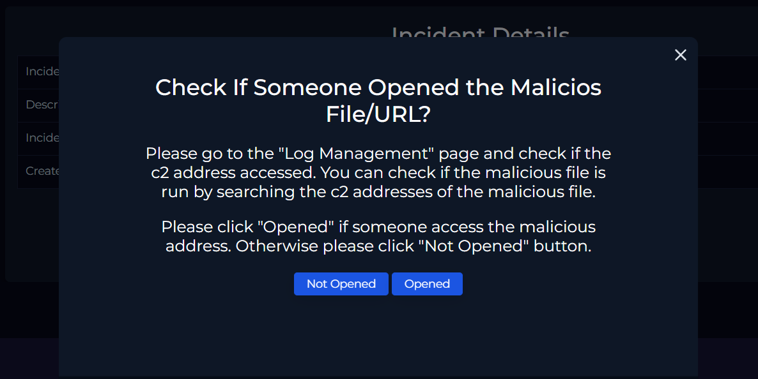The image size is (758, 379).
Task: Click the "Not Opened" button
Action: [341, 284]
